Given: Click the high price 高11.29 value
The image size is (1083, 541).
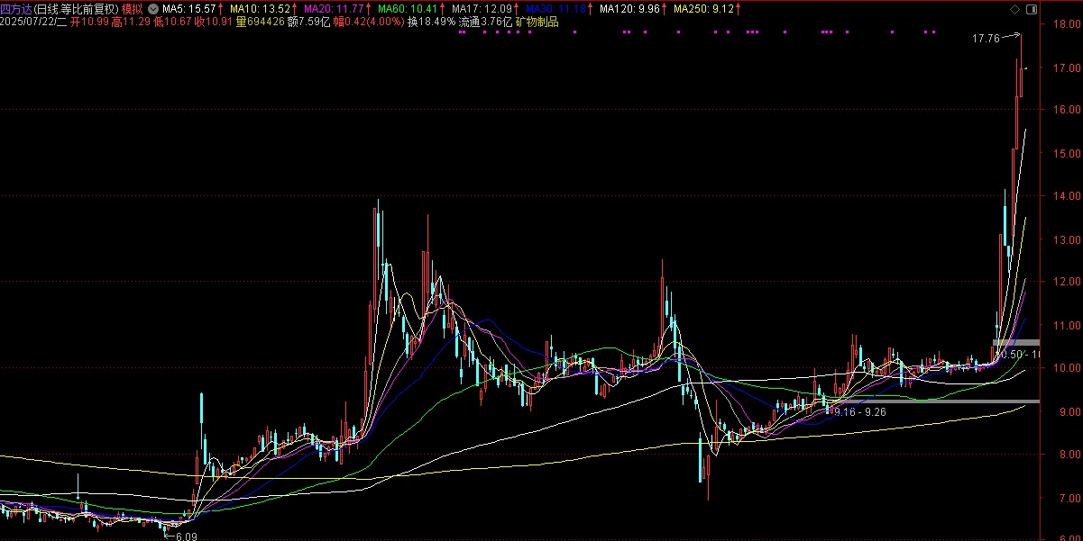Looking at the screenshot, I should [131, 22].
